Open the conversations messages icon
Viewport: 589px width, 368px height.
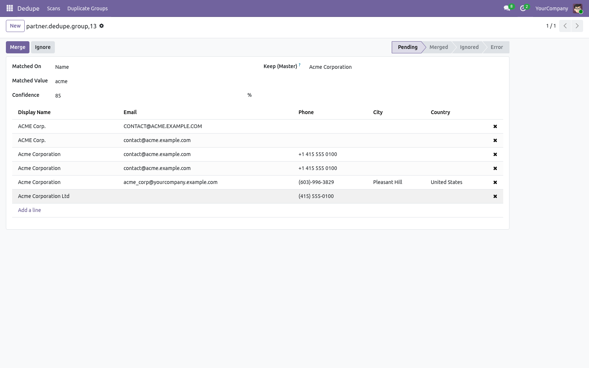pos(507,8)
